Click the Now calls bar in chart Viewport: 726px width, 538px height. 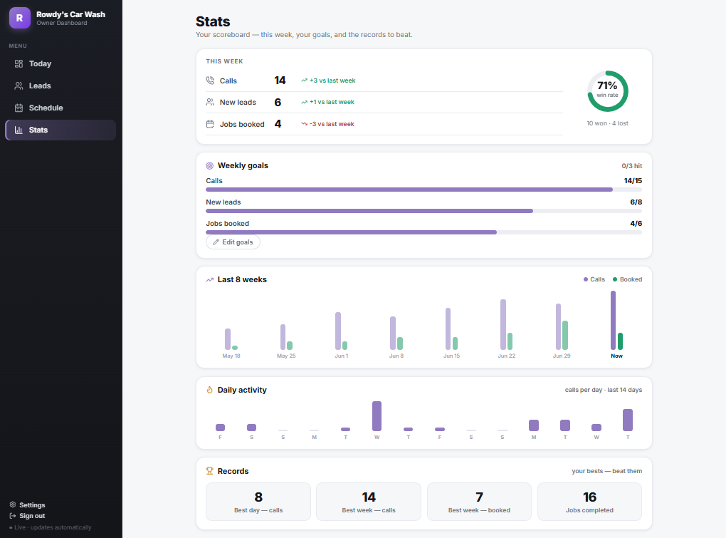613,320
